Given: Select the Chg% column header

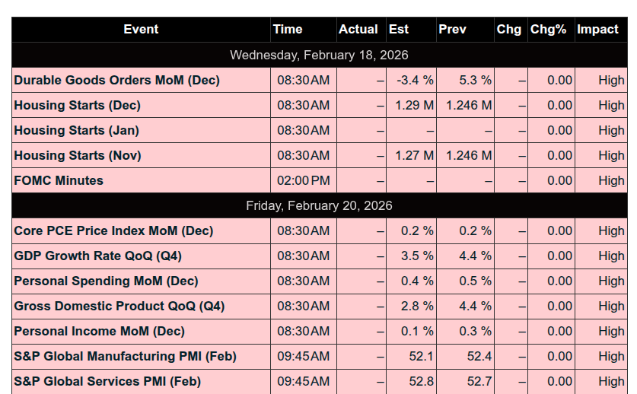Looking at the screenshot, I should tap(548, 30).
